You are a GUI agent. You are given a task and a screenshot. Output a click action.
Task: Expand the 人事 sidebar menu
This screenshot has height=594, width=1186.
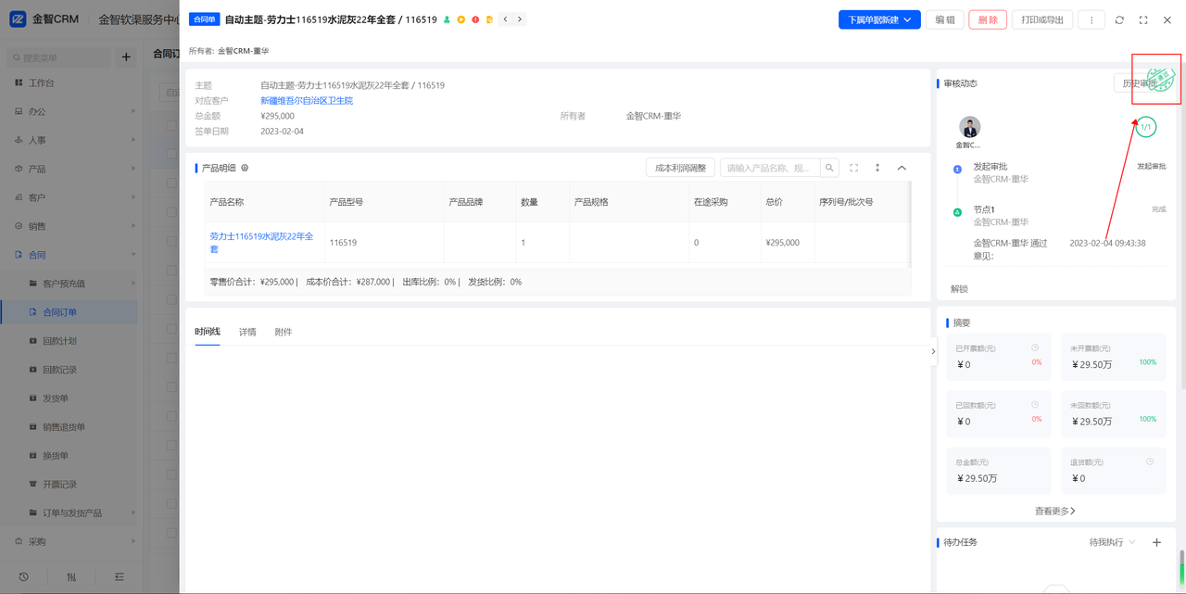tap(69, 140)
